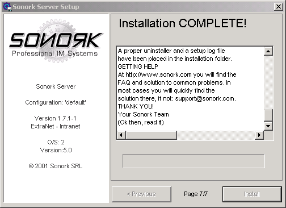Click the 'Page 7/7' indicator label
The height and width of the screenshot is (208, 286).
pyautogui.click(x=196, y=194)
